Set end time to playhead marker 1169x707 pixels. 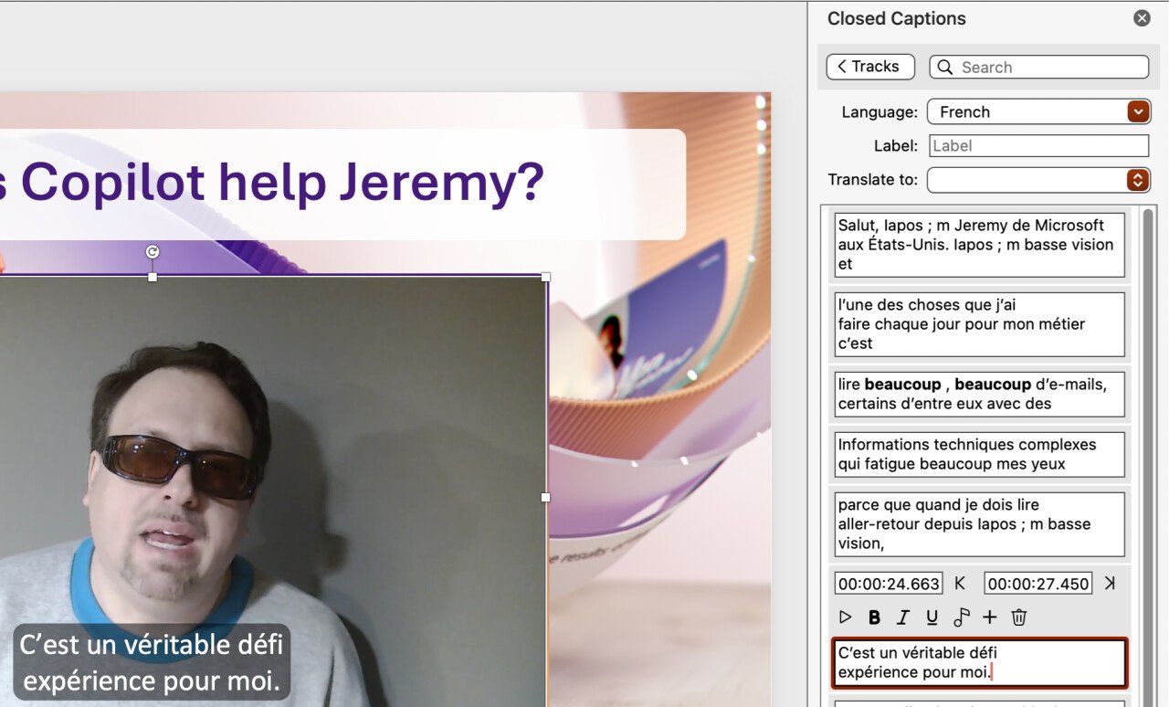[1110, 584]
